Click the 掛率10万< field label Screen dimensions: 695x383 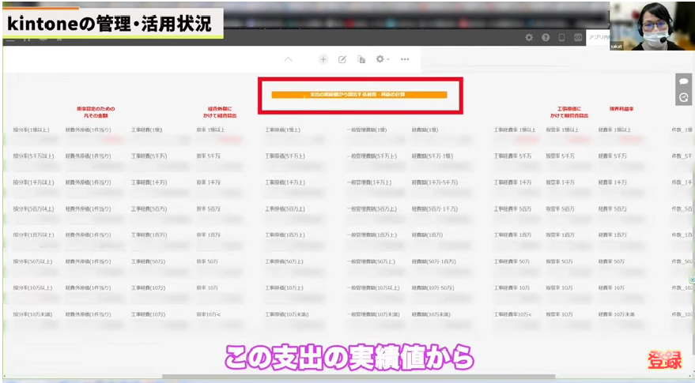pyautogui.click(x=208, y=314)
